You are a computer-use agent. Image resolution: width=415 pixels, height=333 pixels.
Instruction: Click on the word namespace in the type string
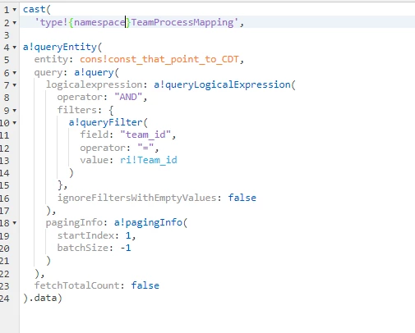pyautogui.click(x=99, y=22)
